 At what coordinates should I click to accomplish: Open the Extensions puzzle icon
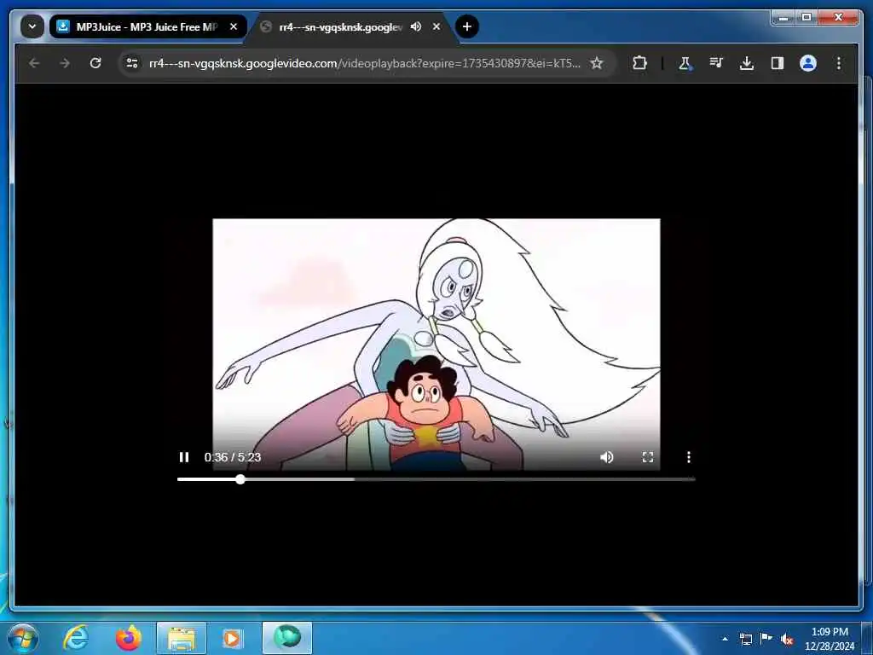pyautogui.click(x=639, y=63)
